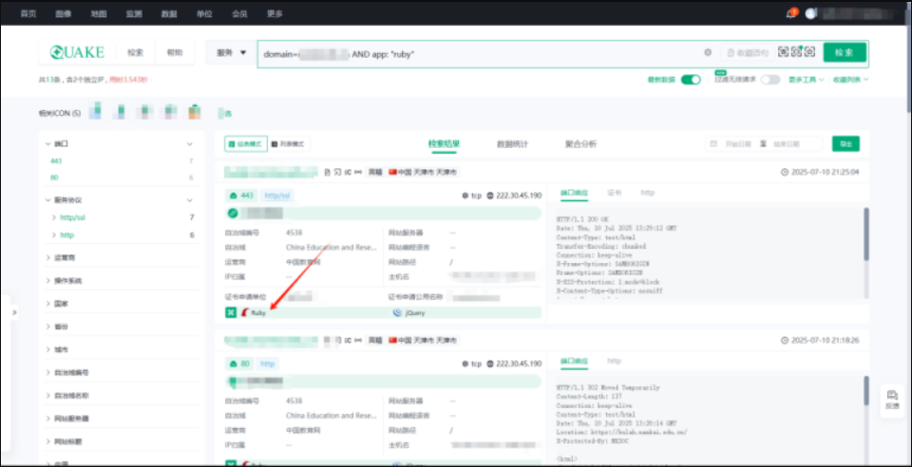The height and width of the screenshot is (467, 912).
Task: Open the 服务 search-type dropdown
Action: click(x=232, y=52)
